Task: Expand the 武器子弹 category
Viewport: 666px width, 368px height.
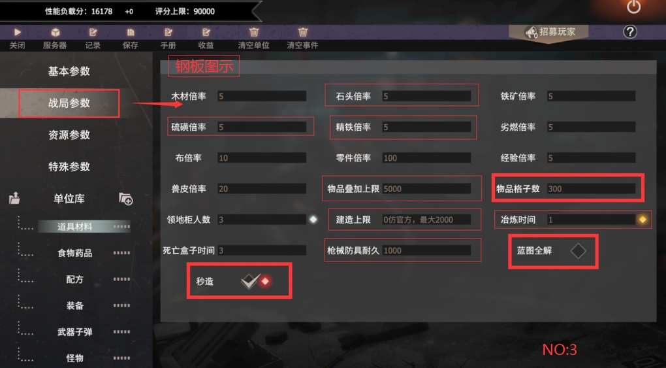Action: (x=74, y=332)
